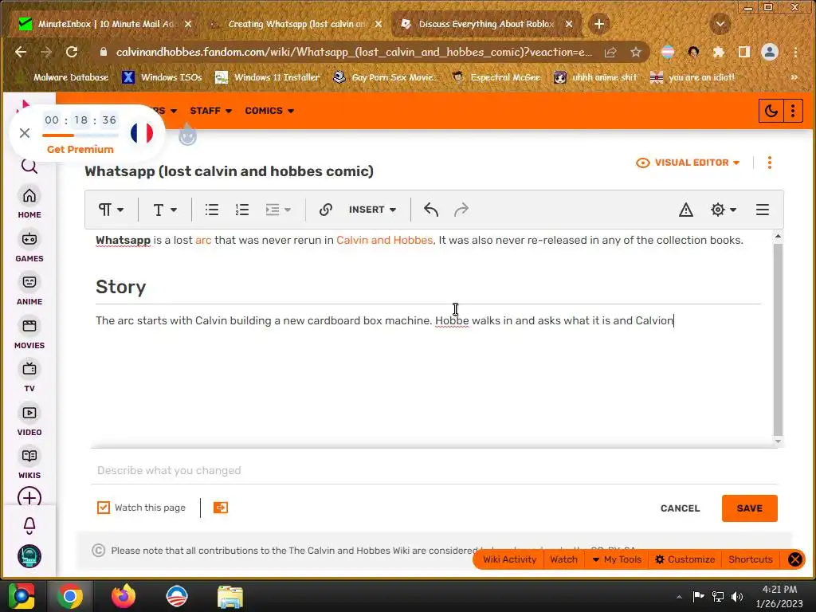Click the CANCEL button
Image resolution: width=816 pixels, height=612 pixels.
(x=681, y=508)
